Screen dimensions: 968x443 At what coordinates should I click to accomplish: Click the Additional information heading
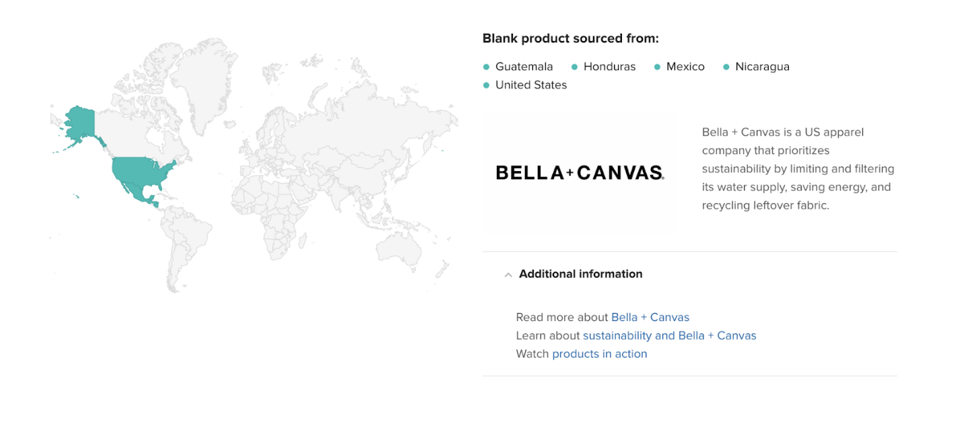[580, 274]
